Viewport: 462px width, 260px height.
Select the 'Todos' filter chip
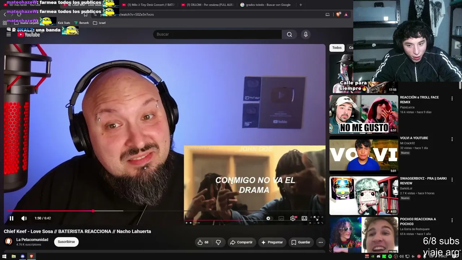pos(337,48)
